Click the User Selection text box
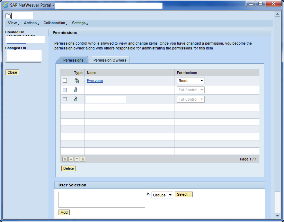 pos(102,200)
